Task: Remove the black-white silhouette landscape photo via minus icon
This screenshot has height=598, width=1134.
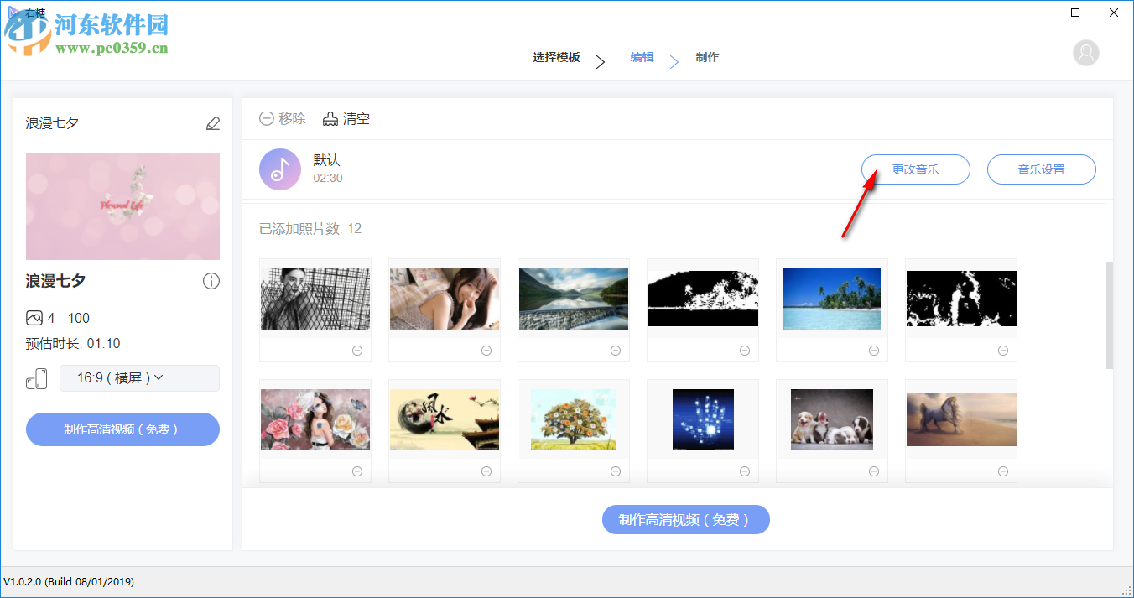Action: (745, 351)
